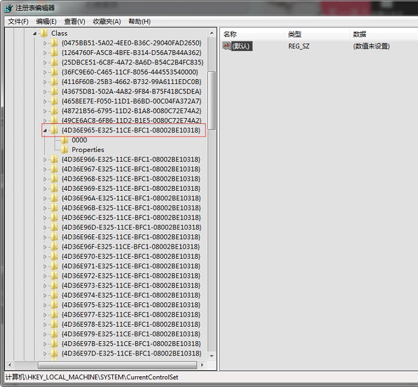Click the tree scroll left arrow
This screenshot has height=387, width=418.
pos(10,365)
